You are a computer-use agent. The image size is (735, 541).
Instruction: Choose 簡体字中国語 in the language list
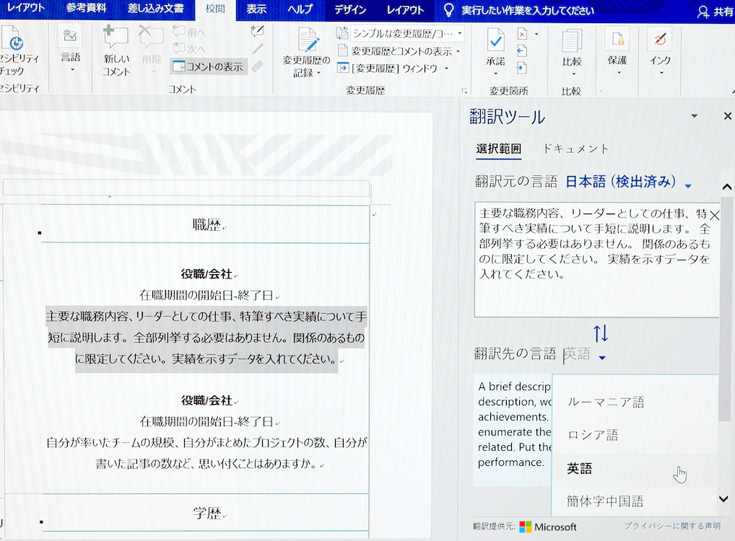(605, 501)
